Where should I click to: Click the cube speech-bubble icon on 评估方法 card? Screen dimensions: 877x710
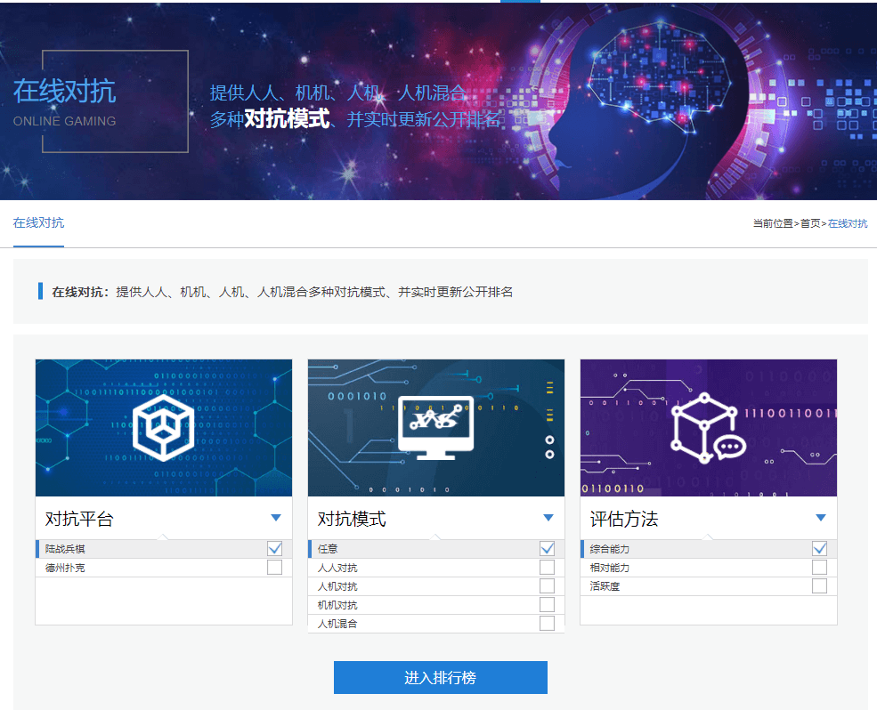[x=706, y=428]
